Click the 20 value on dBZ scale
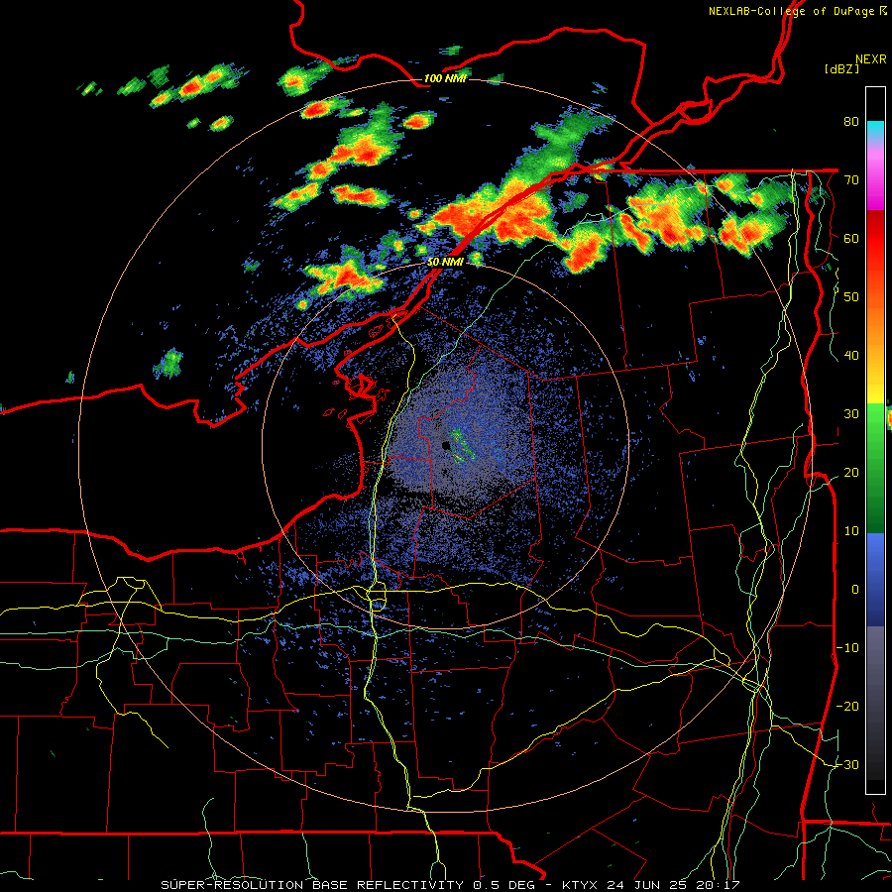Screen dimensions: 892x892 pos(851,473)
